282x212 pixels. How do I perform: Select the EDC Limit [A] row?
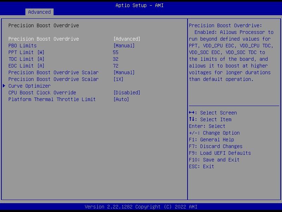(x=26, y=66)
